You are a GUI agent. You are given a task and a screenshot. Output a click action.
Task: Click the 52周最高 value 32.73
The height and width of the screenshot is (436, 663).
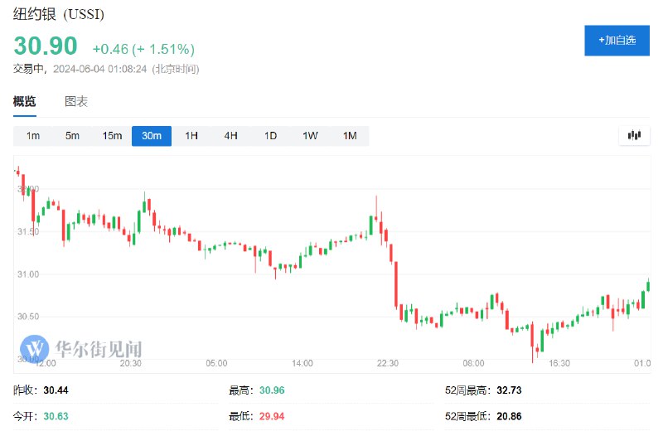point(509,390)
